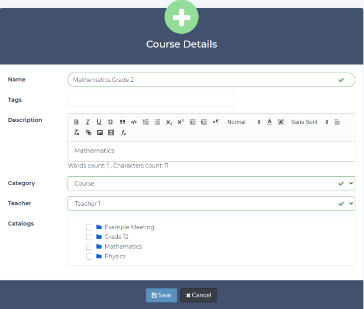Toggle bold formatting in description editor

click(76, 122)
